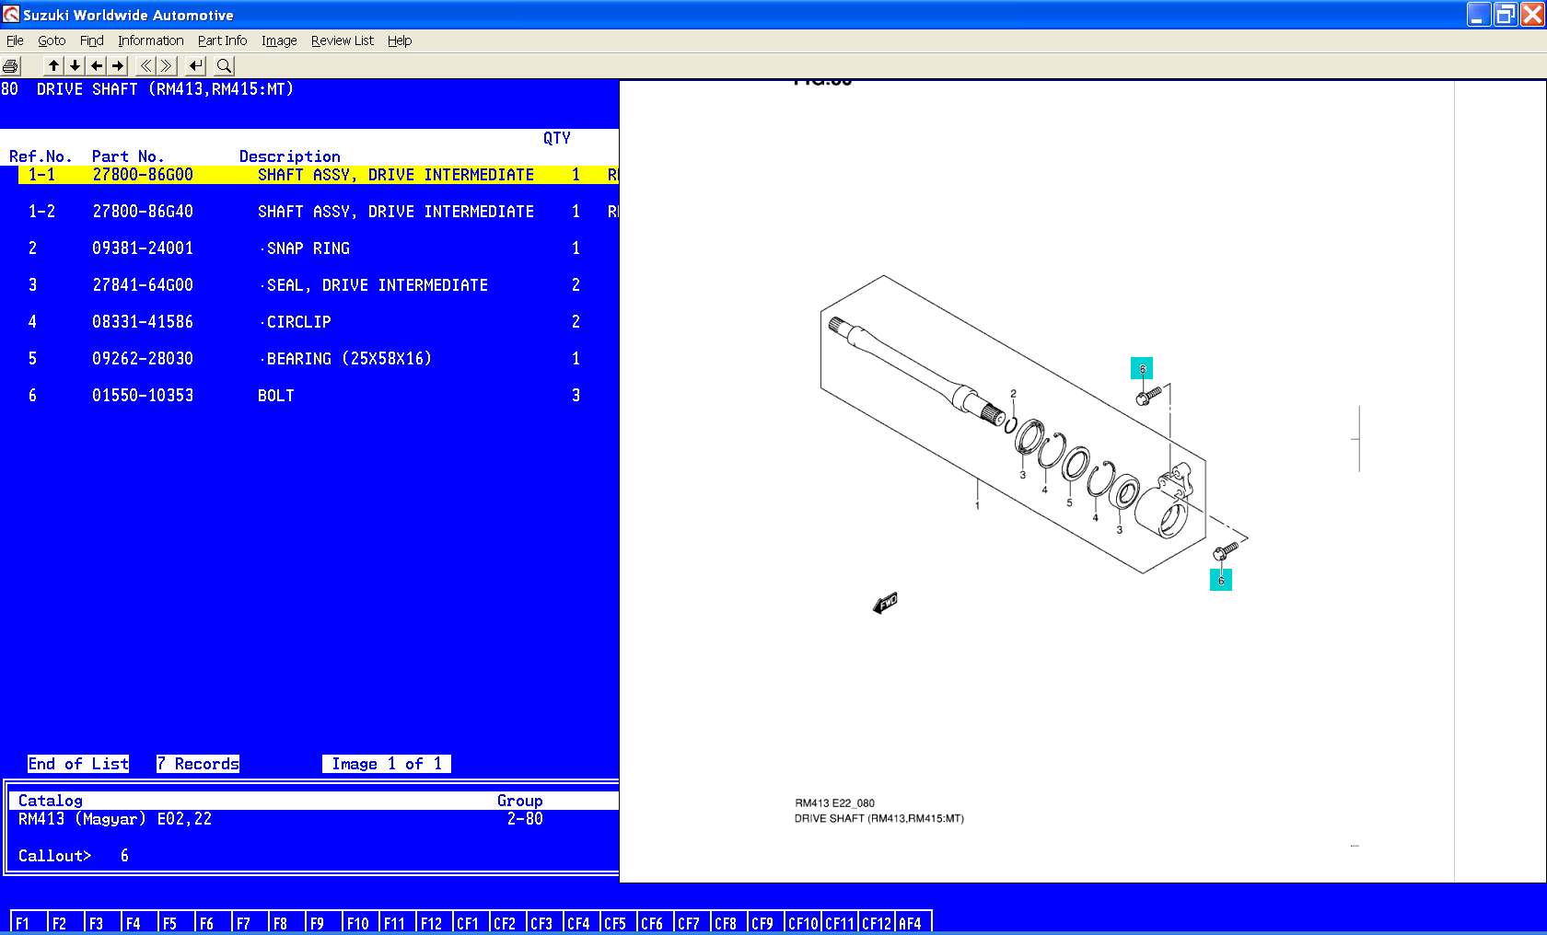
Task: Click the double right chevron toolbar button
Action: click(x=167, y=66)
